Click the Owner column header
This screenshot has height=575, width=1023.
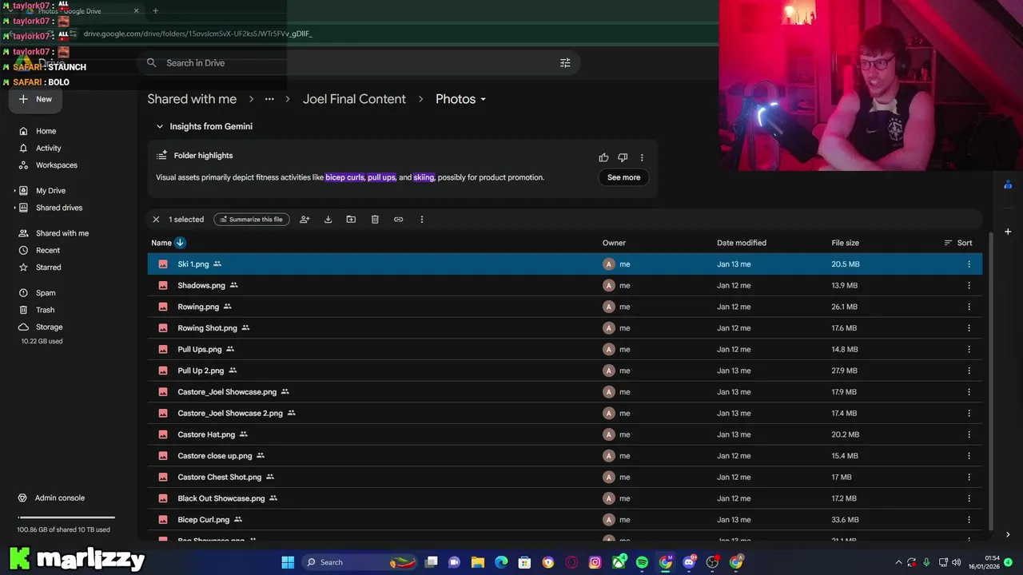tap(614, 243)
